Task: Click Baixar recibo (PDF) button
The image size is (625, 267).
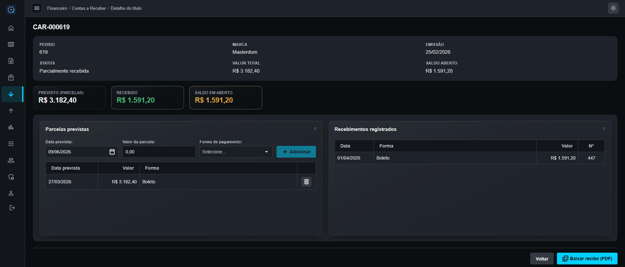Action: [x=587, y=259]
